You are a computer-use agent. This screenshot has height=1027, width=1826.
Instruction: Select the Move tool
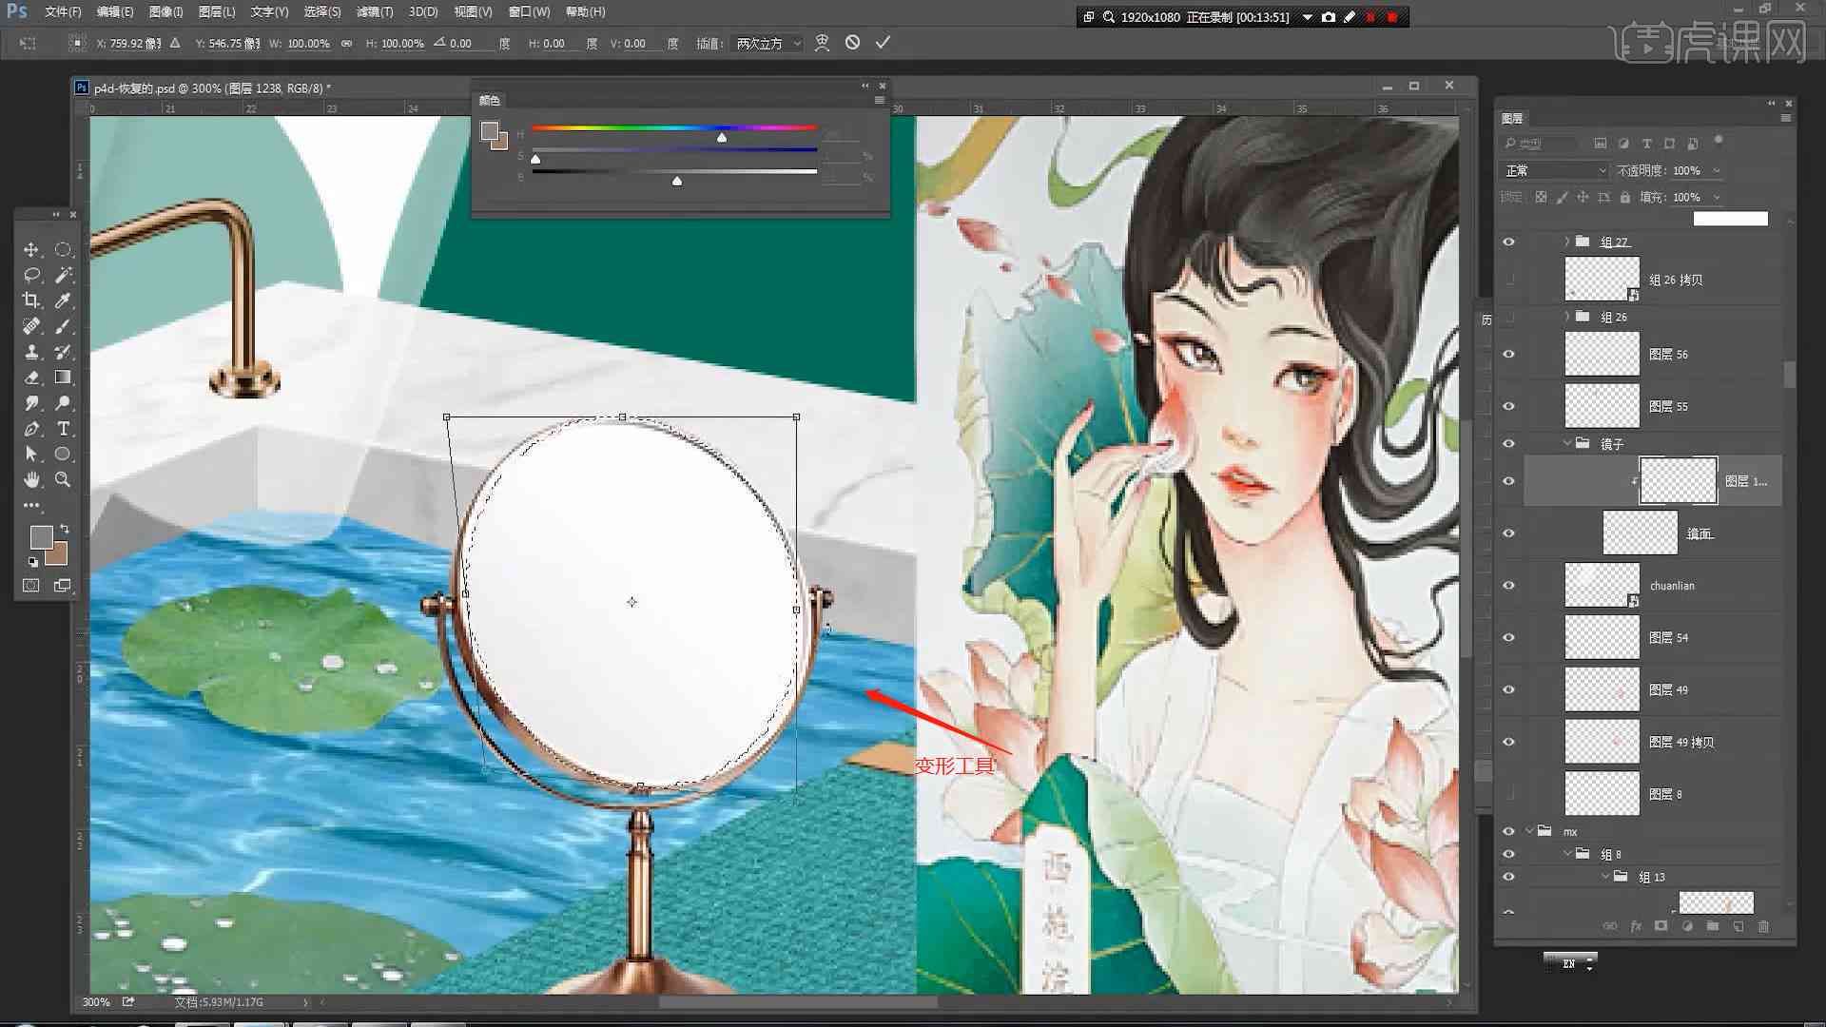(x=31, y=249)
